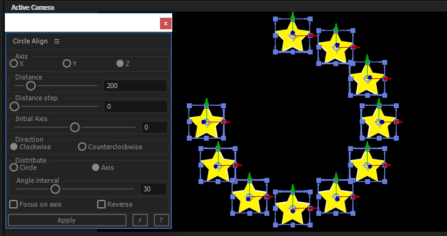This screenshot has height=236, width=447.
Task: Click the Active Camera view label
Action: [32, 7]
